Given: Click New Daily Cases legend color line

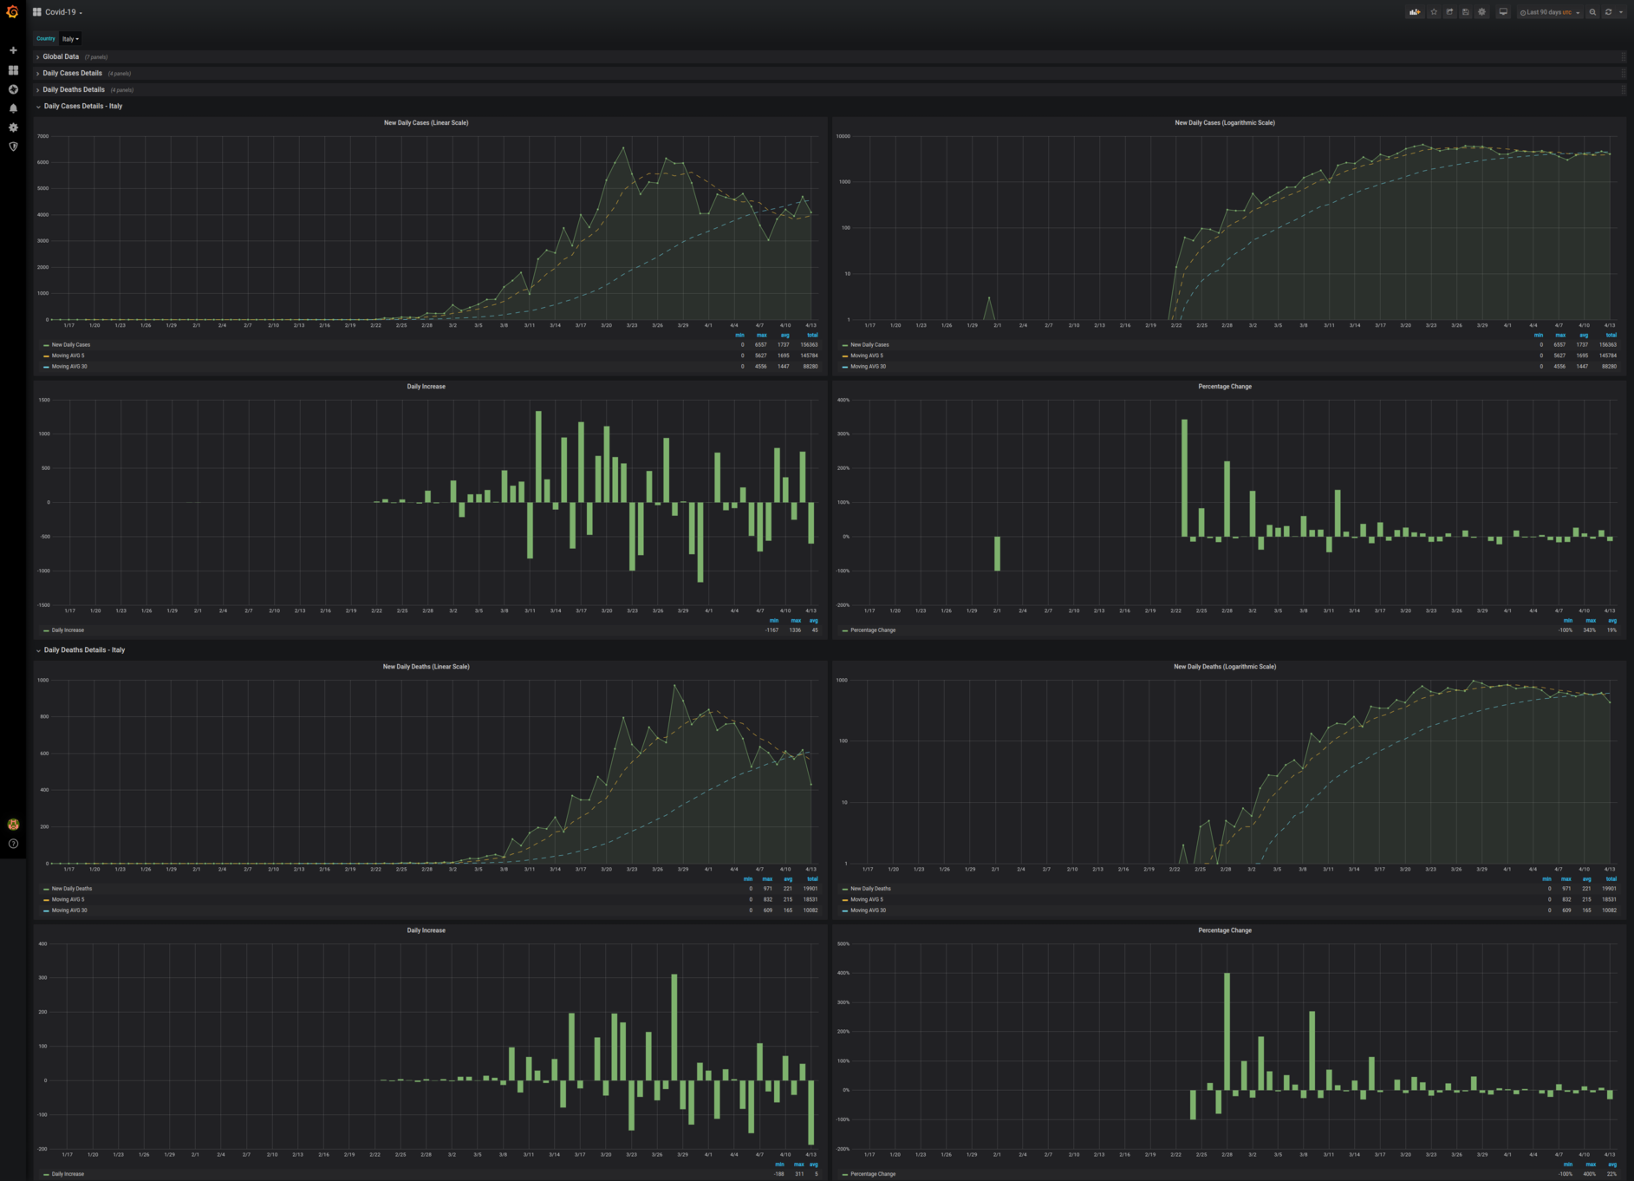Looking at the screenshot, I should pyautogui.click(x=46, y=345).
